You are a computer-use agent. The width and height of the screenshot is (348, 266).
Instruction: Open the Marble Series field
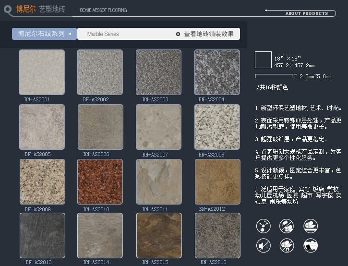tap(103, 34)
